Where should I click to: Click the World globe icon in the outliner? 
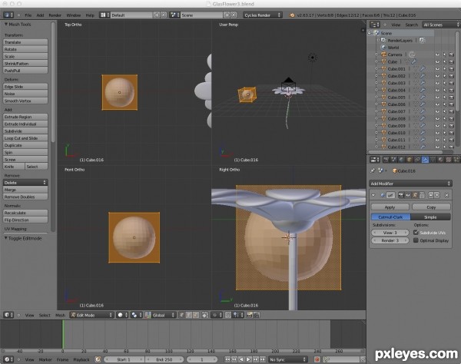(x=383, y=48)
